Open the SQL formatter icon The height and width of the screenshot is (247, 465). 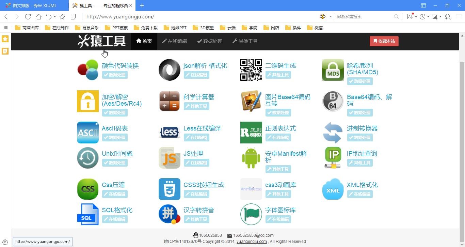pos(87,214)
